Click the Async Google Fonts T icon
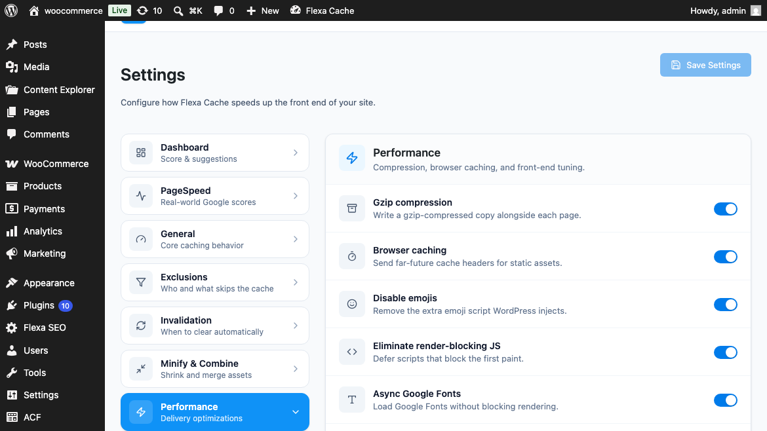Screen dimensions: 767x431 [351, 400]
